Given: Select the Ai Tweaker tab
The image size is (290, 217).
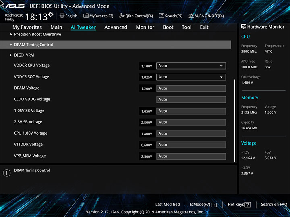Looking at the screenshot, I should tap(83, 27).
